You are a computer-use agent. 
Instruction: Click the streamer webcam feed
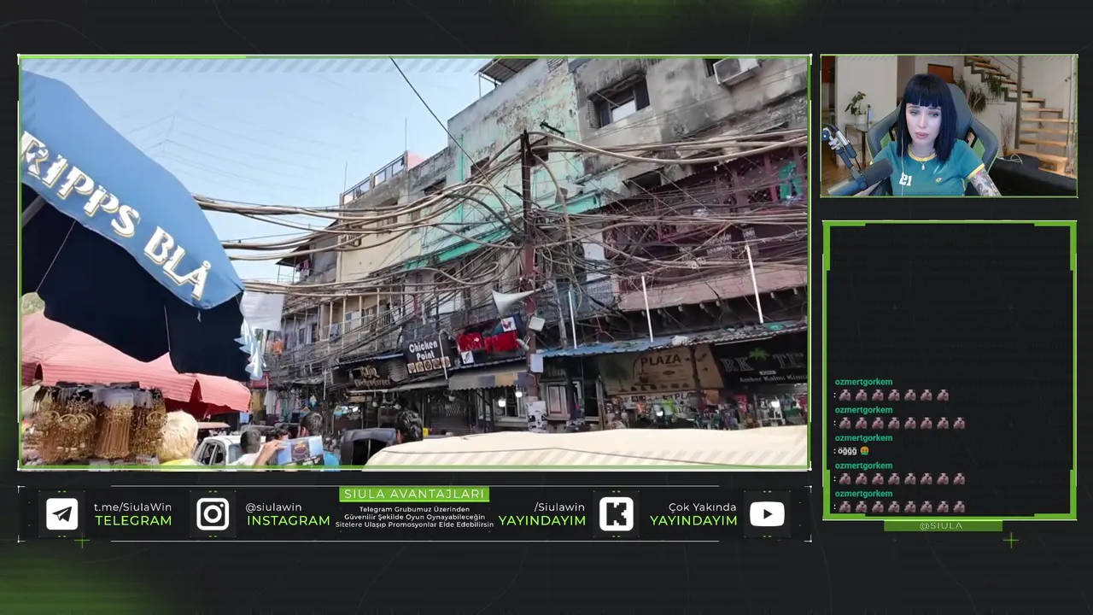coord(949,126)
